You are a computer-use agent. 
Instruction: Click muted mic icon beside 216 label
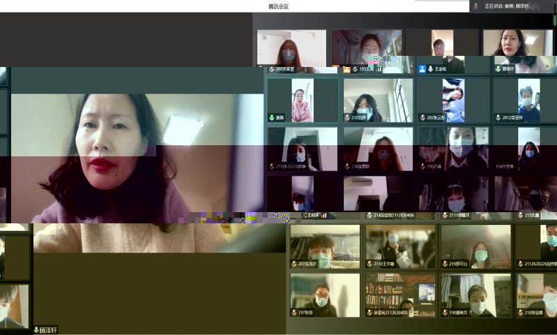(347, 166)
